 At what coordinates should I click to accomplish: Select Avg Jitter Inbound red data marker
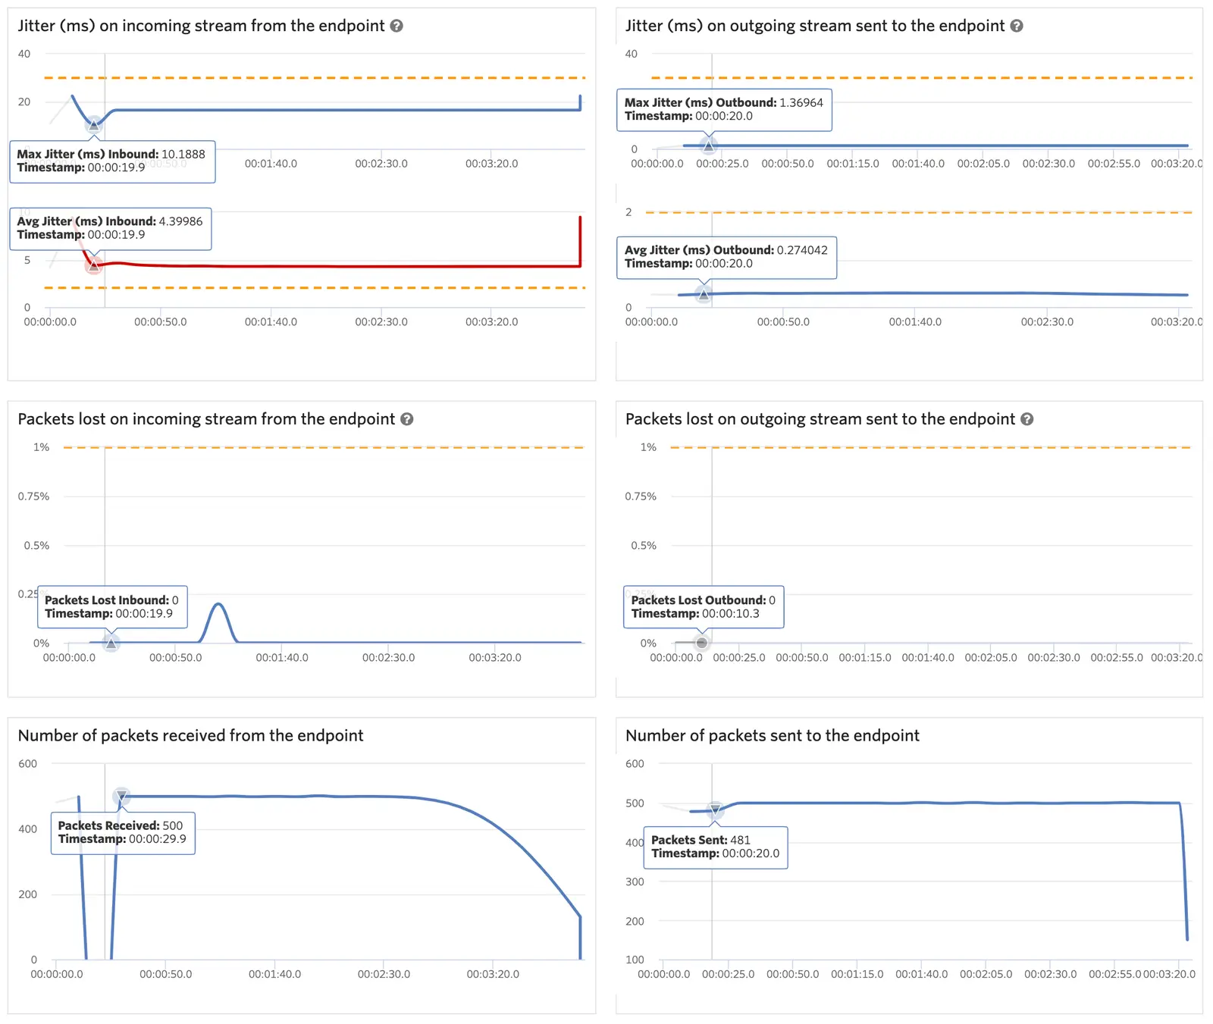click(x=93, y=265)
